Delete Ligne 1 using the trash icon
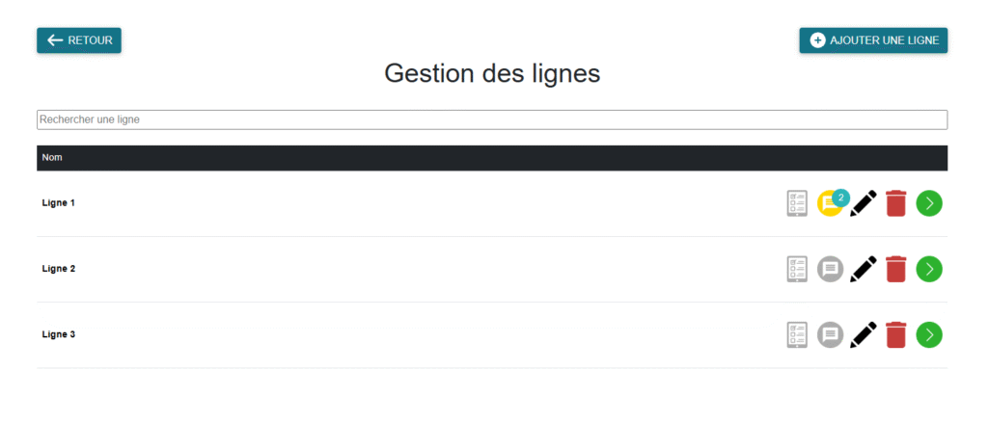 [x=896, y=203]
